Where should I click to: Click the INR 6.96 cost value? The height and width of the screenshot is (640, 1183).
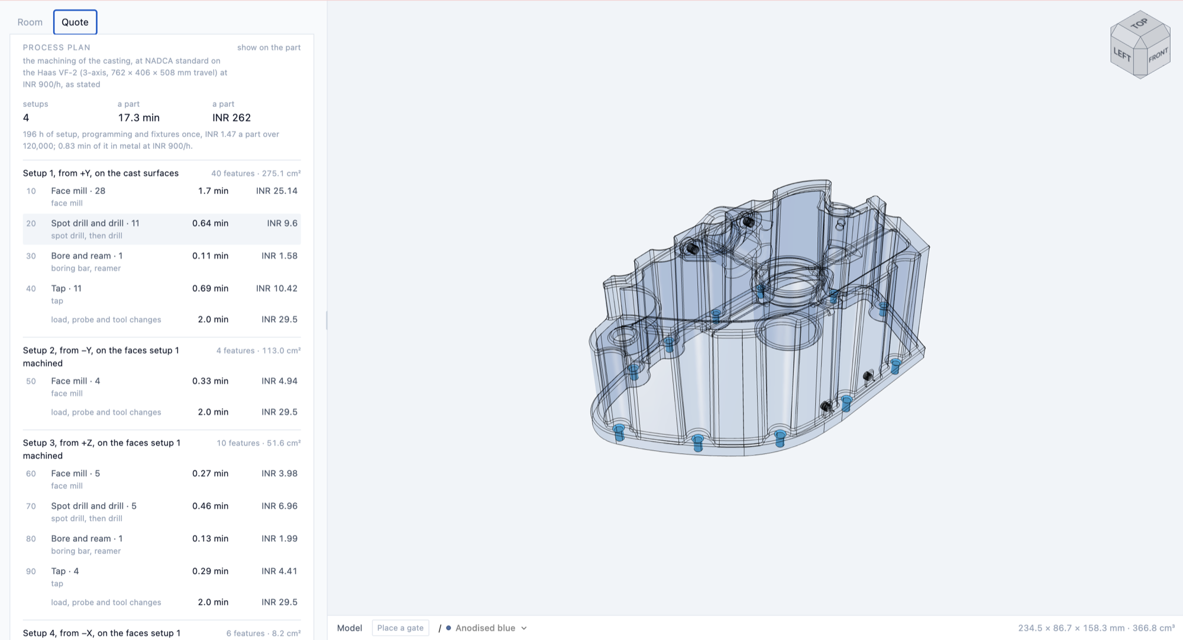(279, 506)
